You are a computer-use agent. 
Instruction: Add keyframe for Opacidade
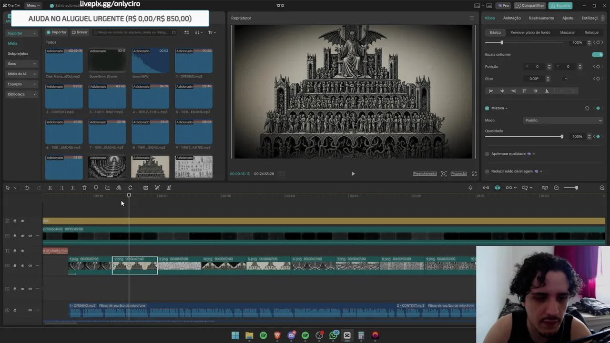point(598,137)
